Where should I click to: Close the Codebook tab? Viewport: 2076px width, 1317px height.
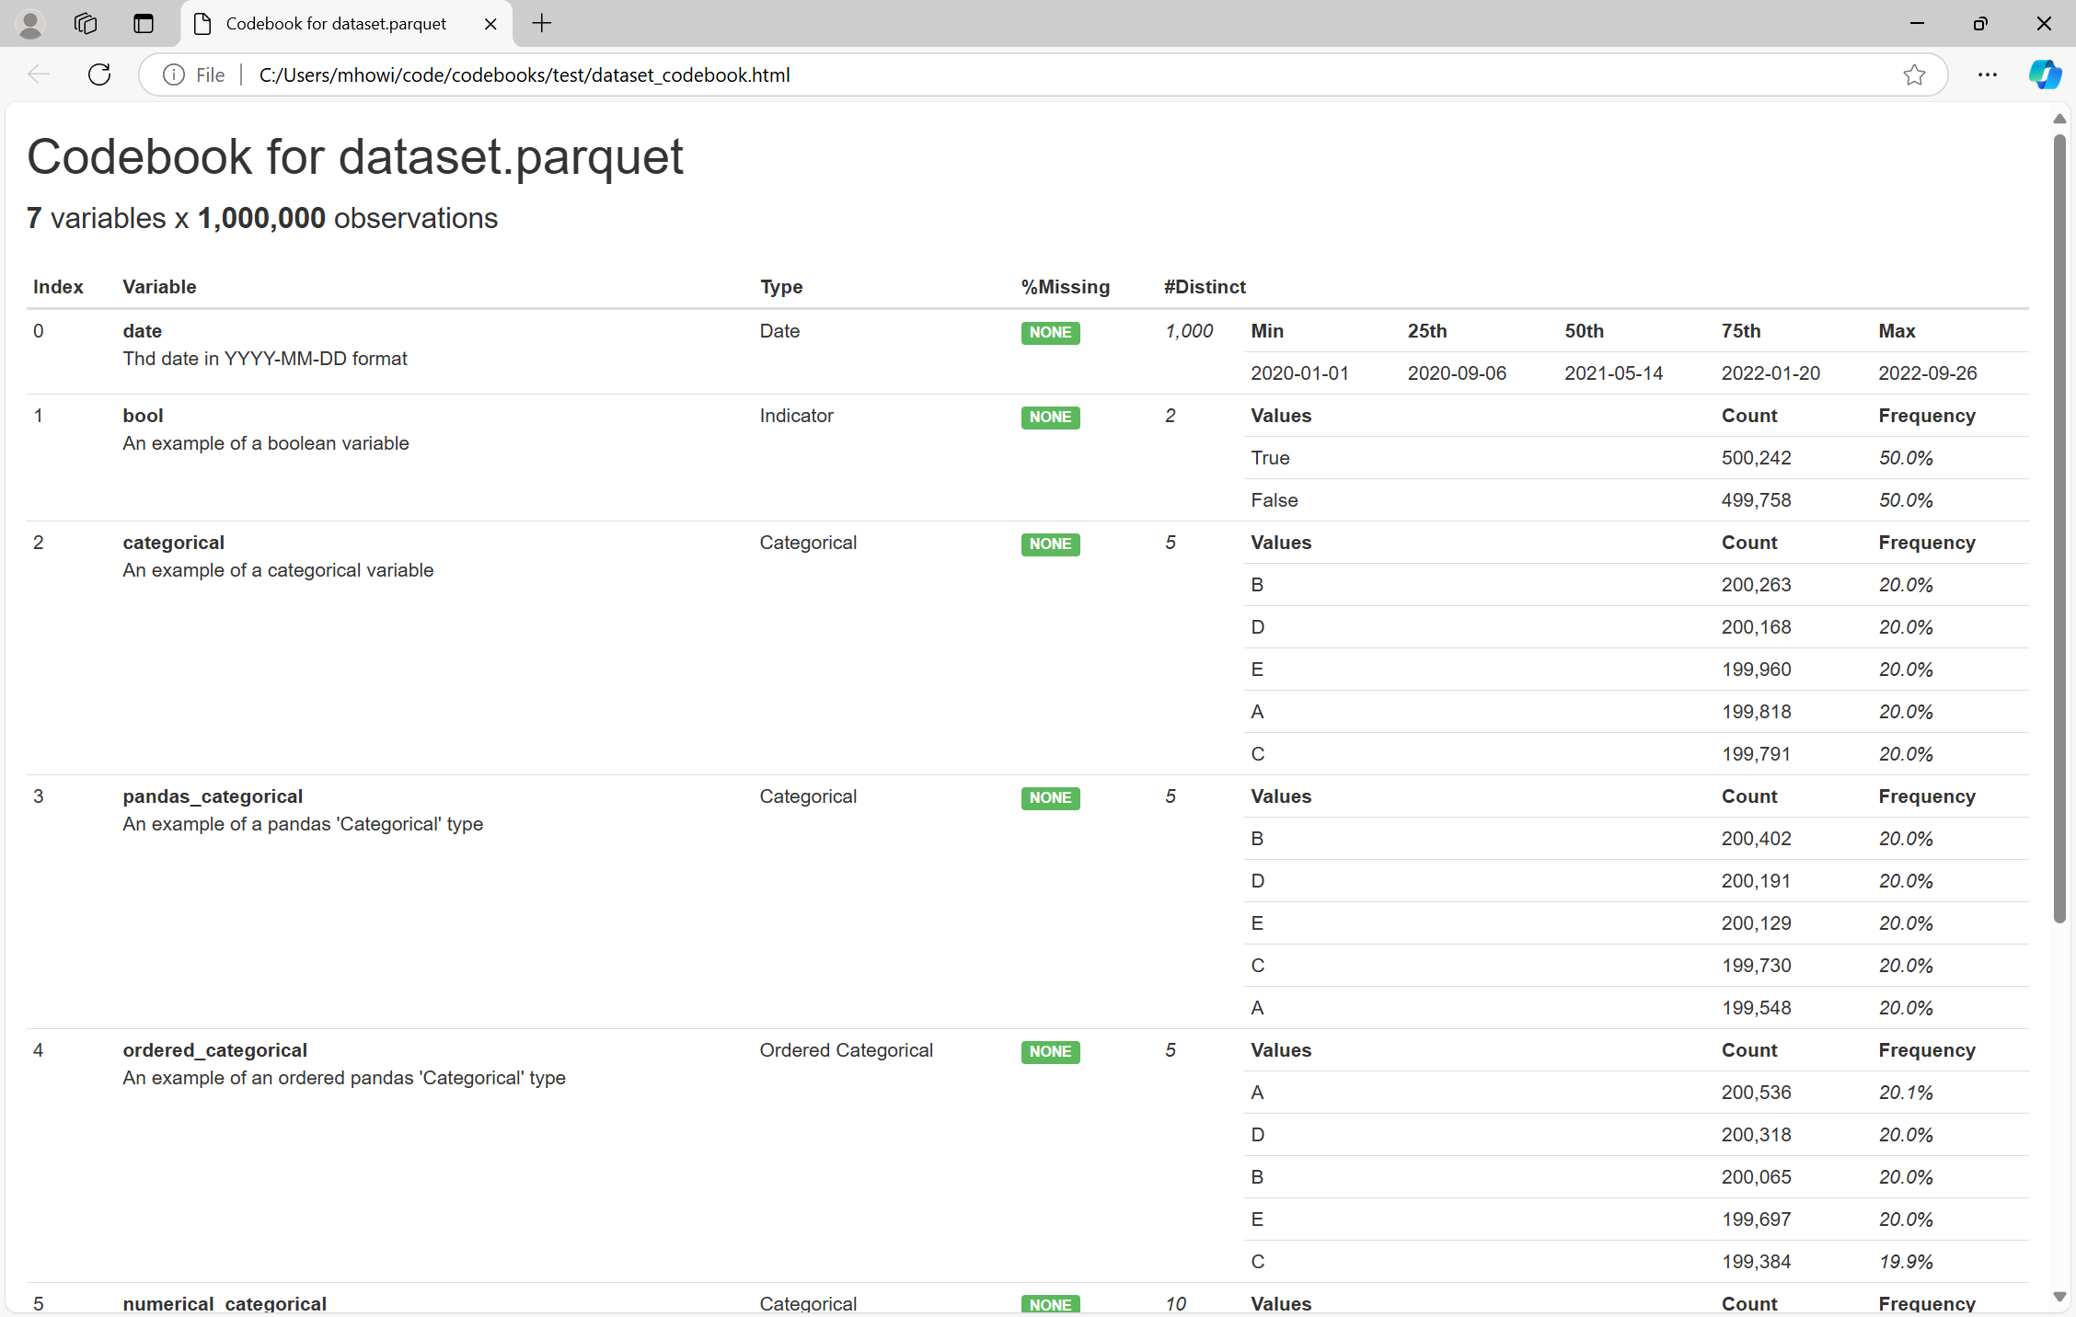coord(490,23)
